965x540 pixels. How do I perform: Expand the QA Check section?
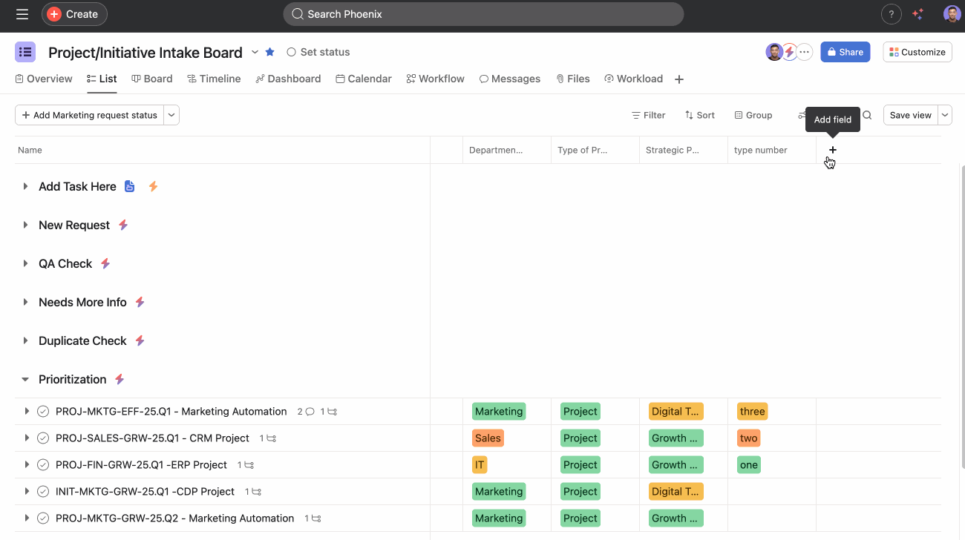click(25, 263)
